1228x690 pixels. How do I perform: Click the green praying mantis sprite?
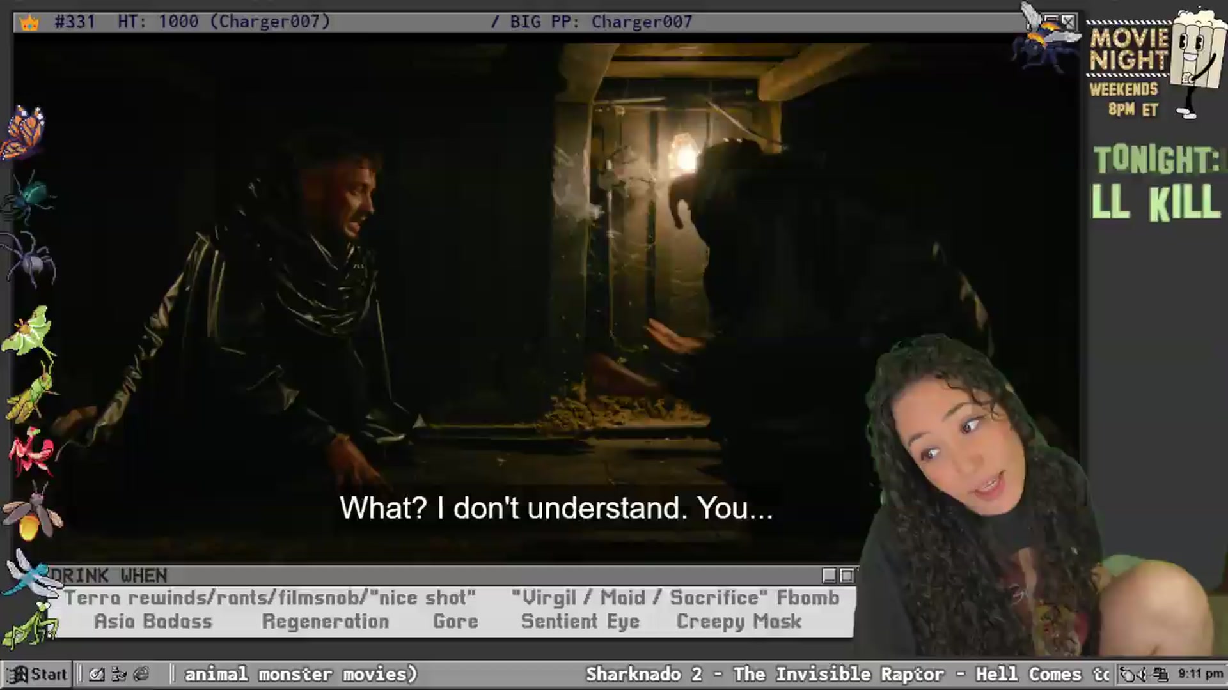[30, 625]
